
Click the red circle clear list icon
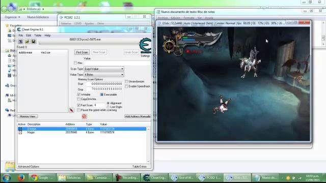click(84, 116)
